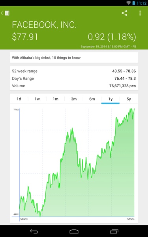The width and height of the screenshot is (148, 237).
Task: Select the 1w chart tab
Action: (37, 99)
